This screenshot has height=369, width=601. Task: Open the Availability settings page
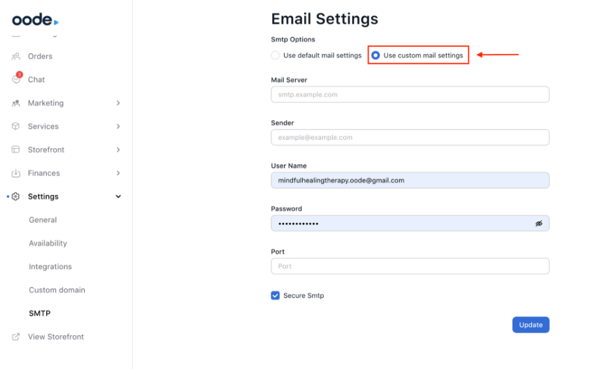pos(48,244)
